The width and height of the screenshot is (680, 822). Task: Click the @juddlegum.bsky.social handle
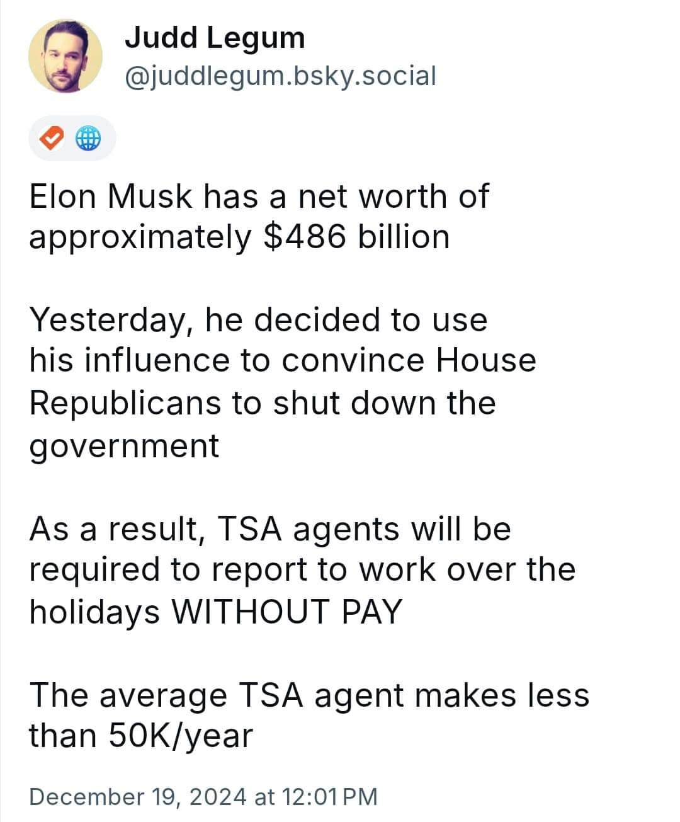click(280, 76)
